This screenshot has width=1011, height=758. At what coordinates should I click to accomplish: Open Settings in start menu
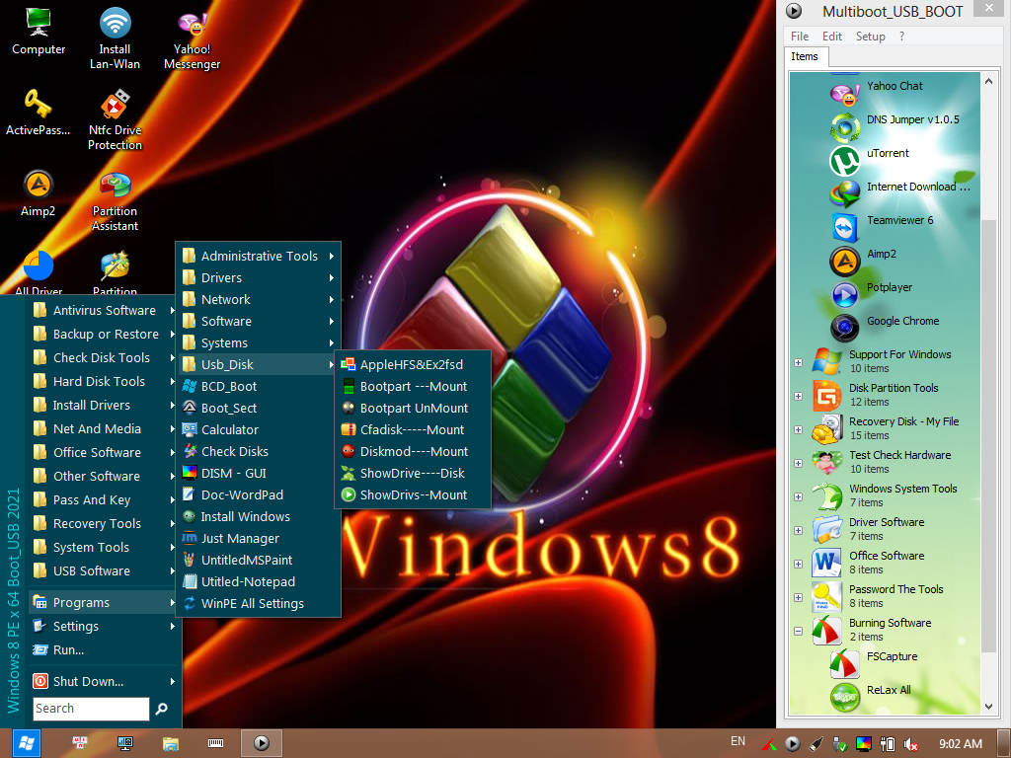[x=104, y=626]
